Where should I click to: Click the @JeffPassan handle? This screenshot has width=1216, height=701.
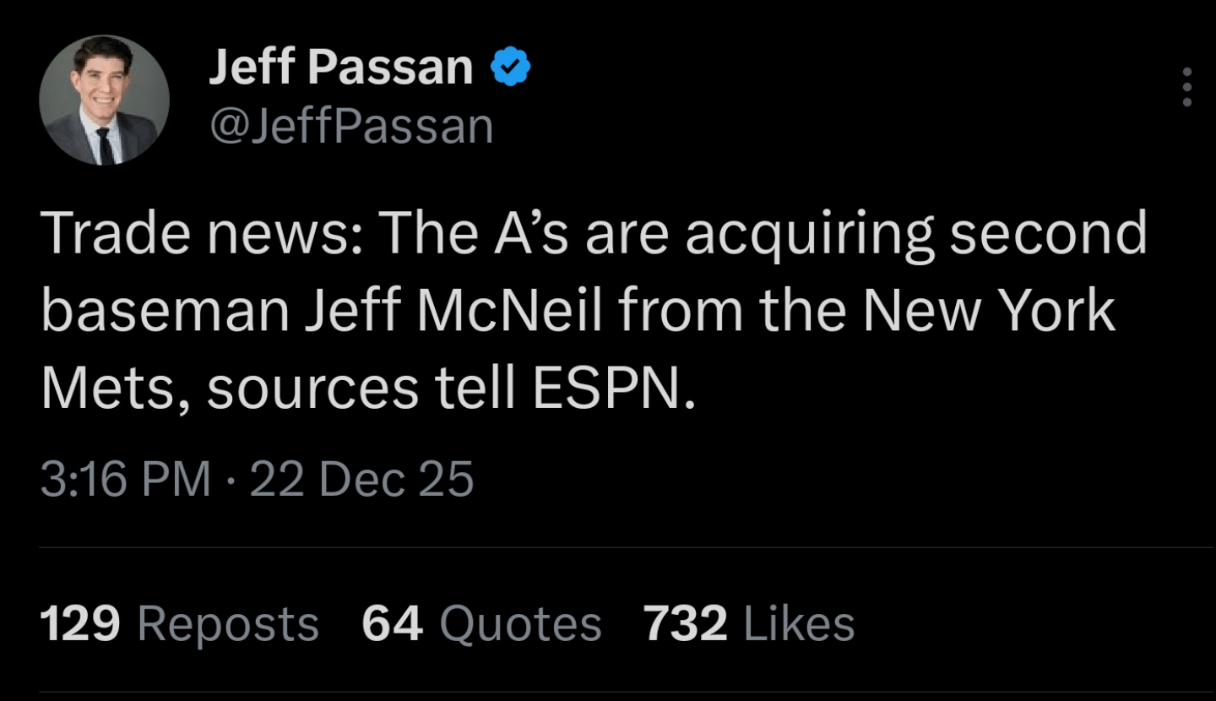350,125
